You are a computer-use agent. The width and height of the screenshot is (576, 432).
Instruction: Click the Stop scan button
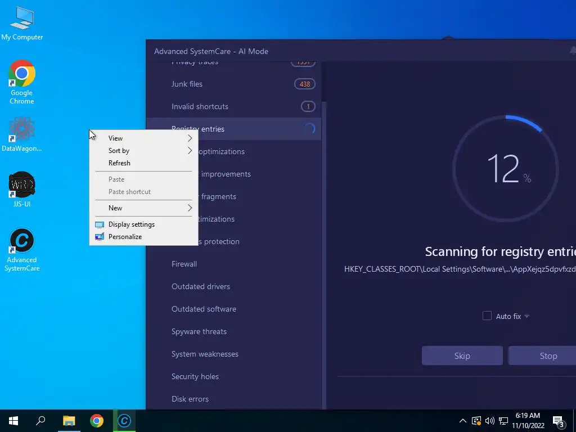point(542,355)
